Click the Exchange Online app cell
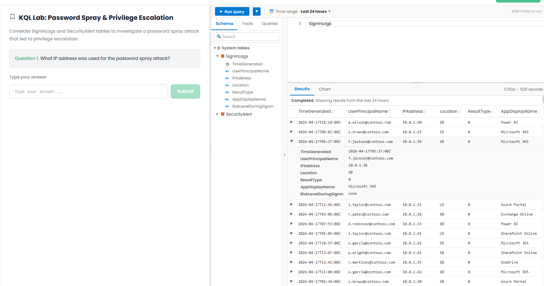The height and width of the screenshot is (286, 544). click(x=517, y=214)
